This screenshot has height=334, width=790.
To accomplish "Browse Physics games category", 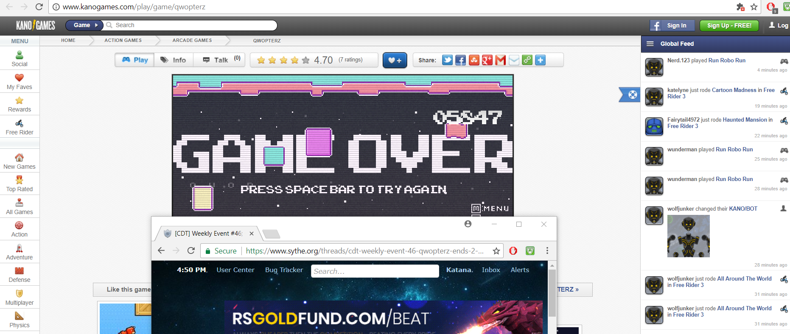I will point(20,320).
